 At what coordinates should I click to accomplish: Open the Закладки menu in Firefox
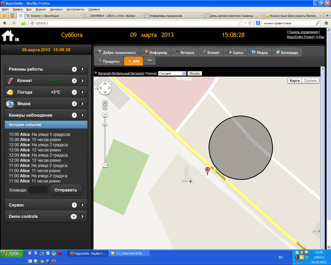pyautogui.click(x=56, y=9)
